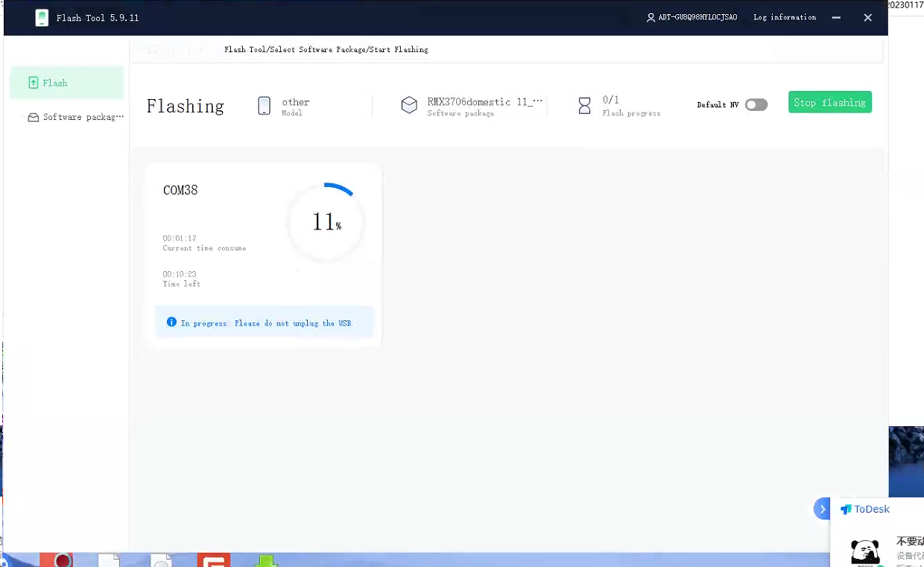Open the Software package sidebar tab
Image resolution: width=924 pixels, height=567 pixels.
pyautogui.click(x=75, y=117)
